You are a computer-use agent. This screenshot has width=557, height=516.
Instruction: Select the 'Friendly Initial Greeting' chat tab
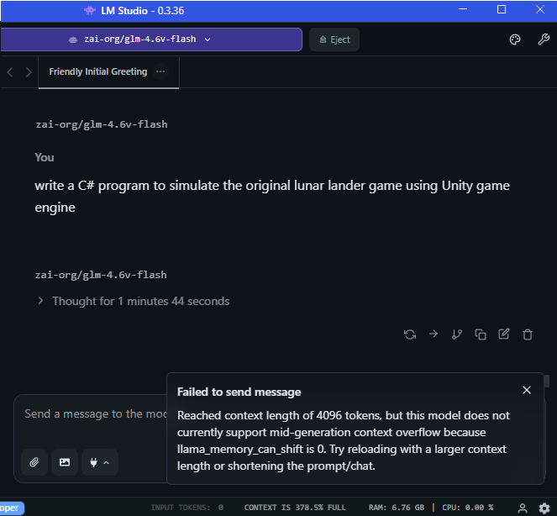(x=97, y=72)
